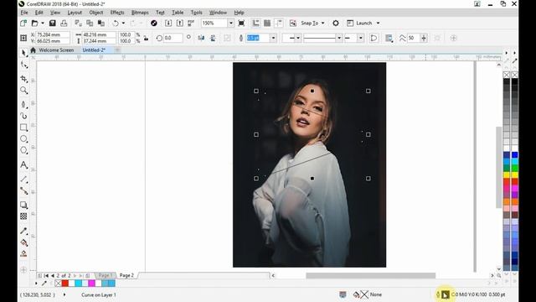This screenshot has height=302, width=536.
Task: Select the Ellipse tool
Action: (x=23, y=138)
